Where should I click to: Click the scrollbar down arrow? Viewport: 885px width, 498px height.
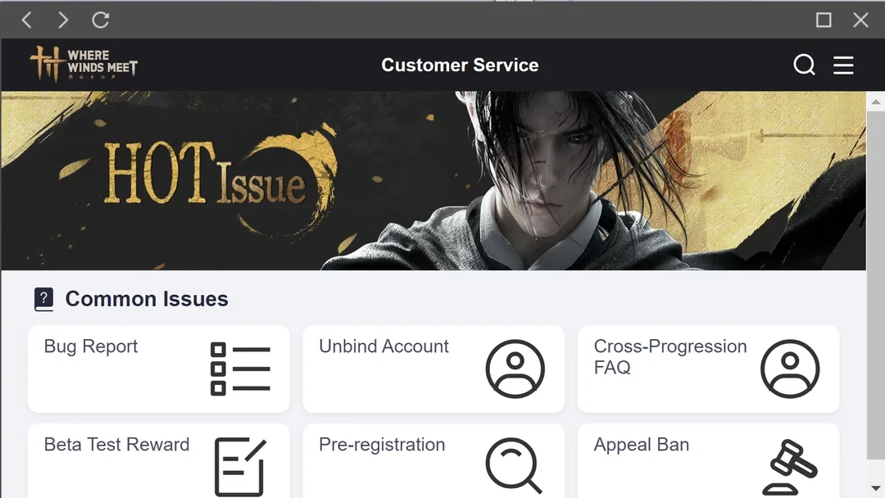875,488
